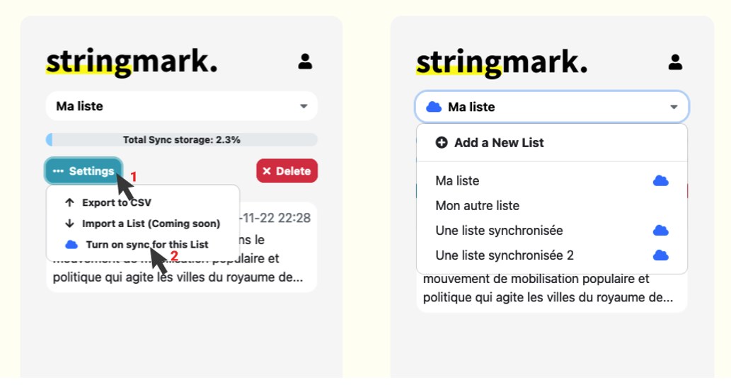Choose 'Export to CSV' from settings menu
731x387 pixels.
[x=117, y=202]
